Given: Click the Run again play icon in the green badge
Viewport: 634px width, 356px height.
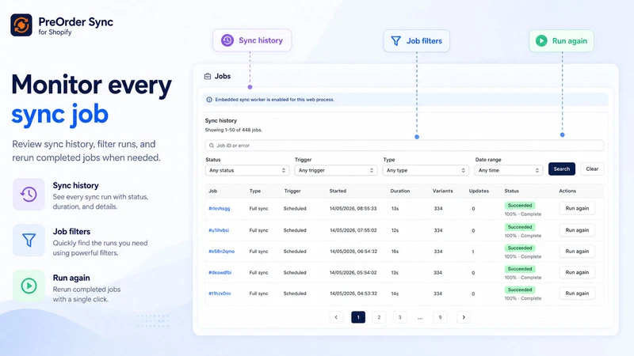Looking at the screenshot, I should (541, 41).
